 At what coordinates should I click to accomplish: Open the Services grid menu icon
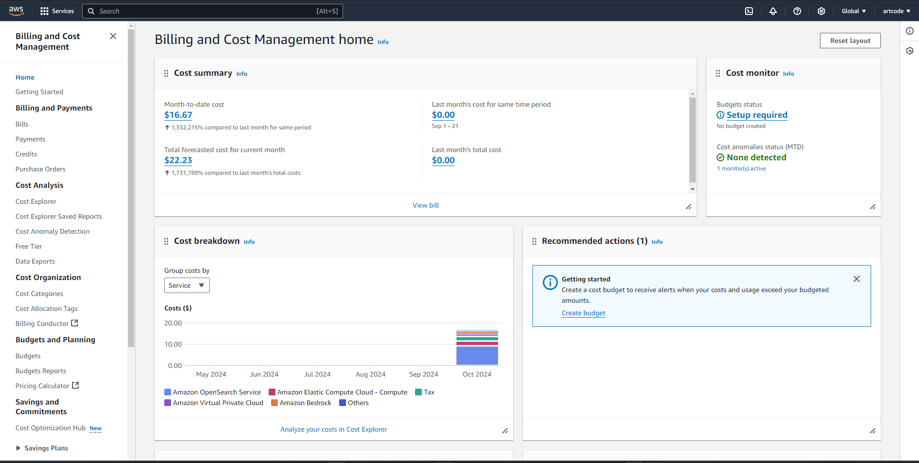(x=44, y=11)
